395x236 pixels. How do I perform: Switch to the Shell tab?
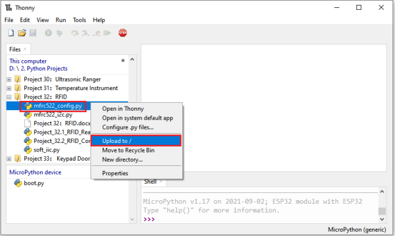150,181
